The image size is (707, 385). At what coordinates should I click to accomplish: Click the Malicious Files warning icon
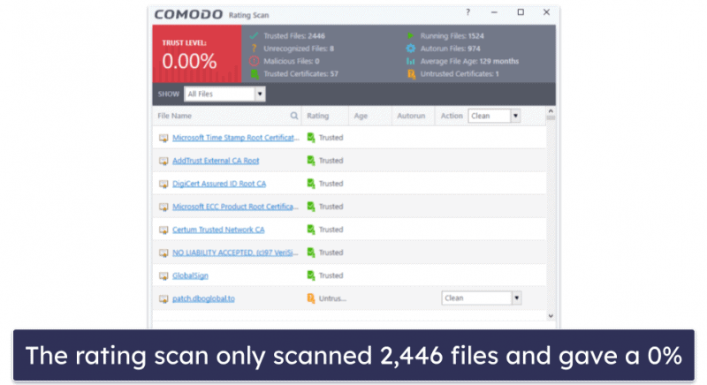point(255,61)
